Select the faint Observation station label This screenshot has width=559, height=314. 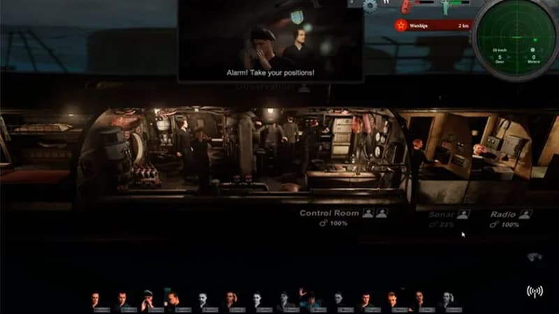click(x=264, y=87)
